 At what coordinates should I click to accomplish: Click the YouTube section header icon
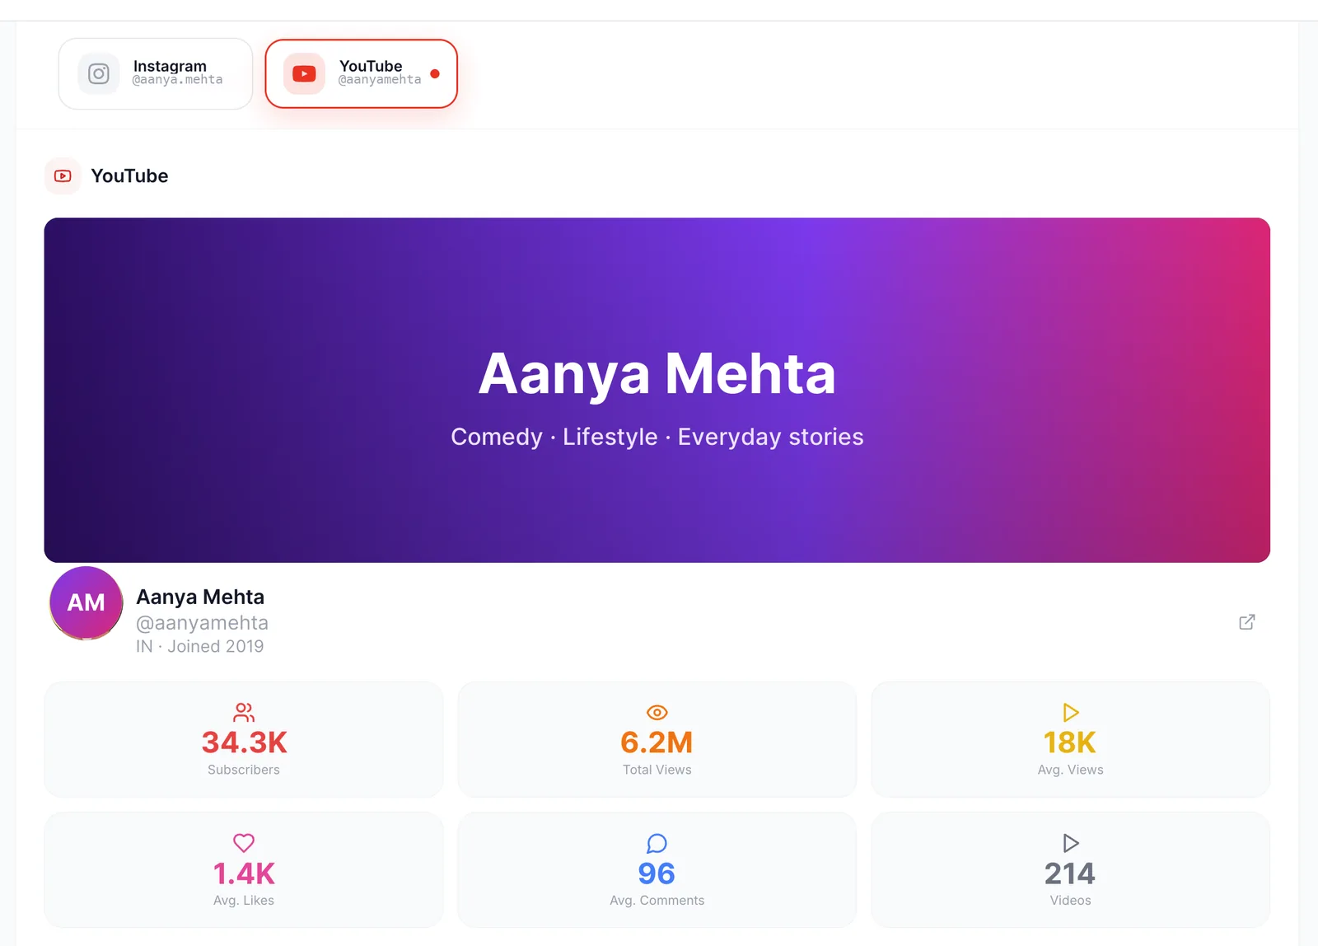click(63, 176)
